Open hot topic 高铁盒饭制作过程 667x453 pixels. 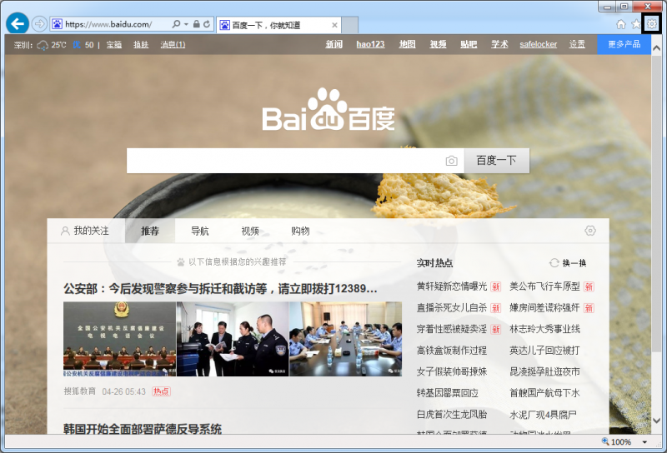452,351
